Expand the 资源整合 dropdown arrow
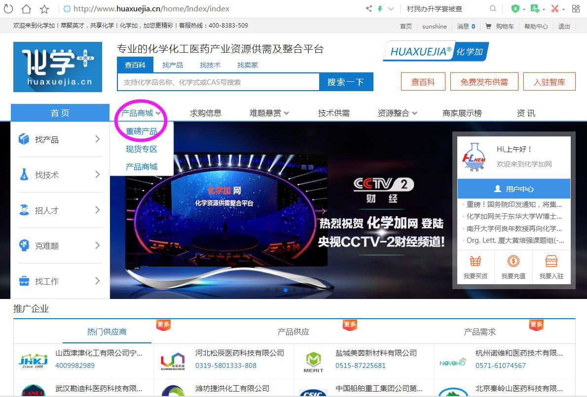587x397 pixels. click(415, 113)
